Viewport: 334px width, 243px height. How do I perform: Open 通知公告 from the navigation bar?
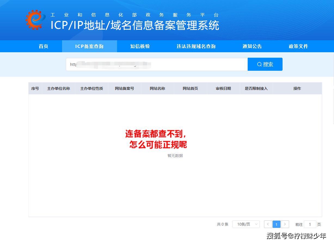pyautogui.click(x=252, y=46)
